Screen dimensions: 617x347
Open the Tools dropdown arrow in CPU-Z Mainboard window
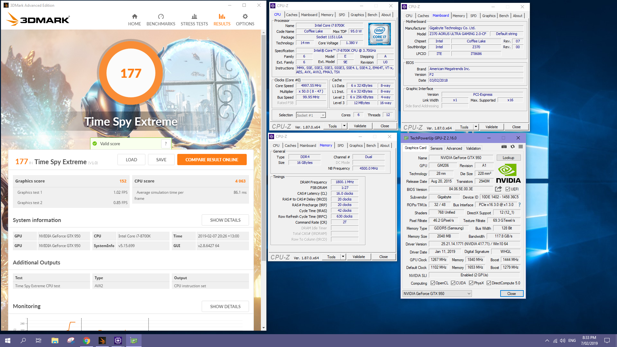click(476, 127)
